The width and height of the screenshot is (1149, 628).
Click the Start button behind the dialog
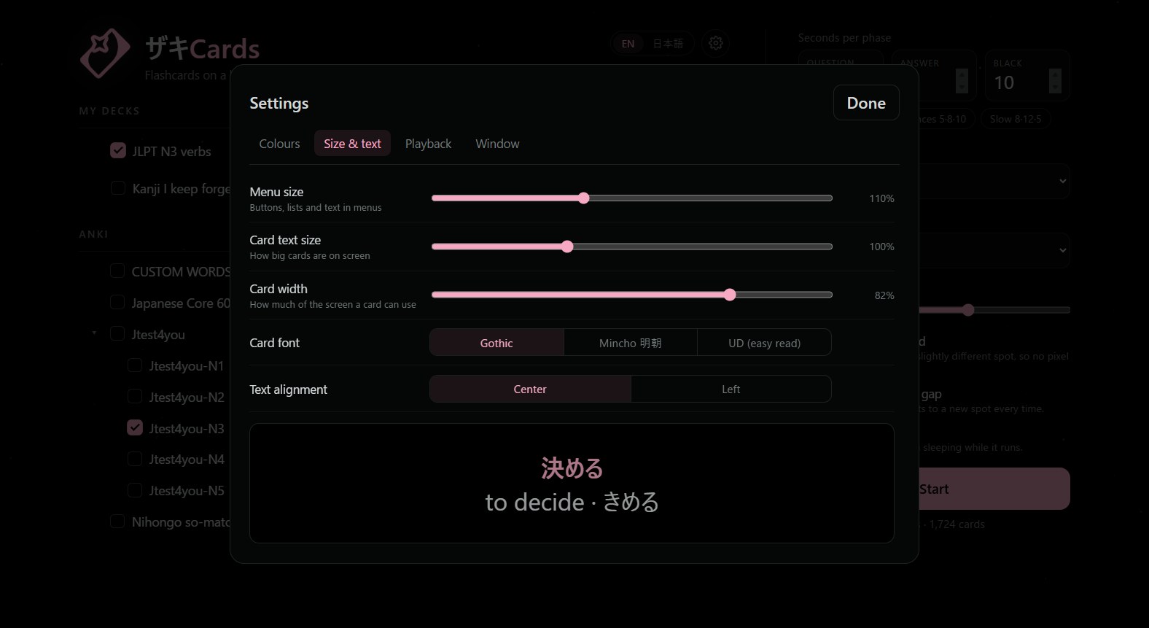993,489
